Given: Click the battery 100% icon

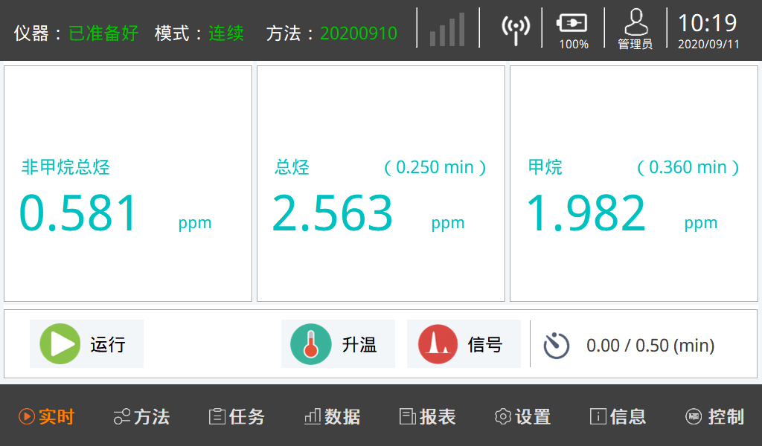Looking at the screenshot, I should (x=572, y=24).
